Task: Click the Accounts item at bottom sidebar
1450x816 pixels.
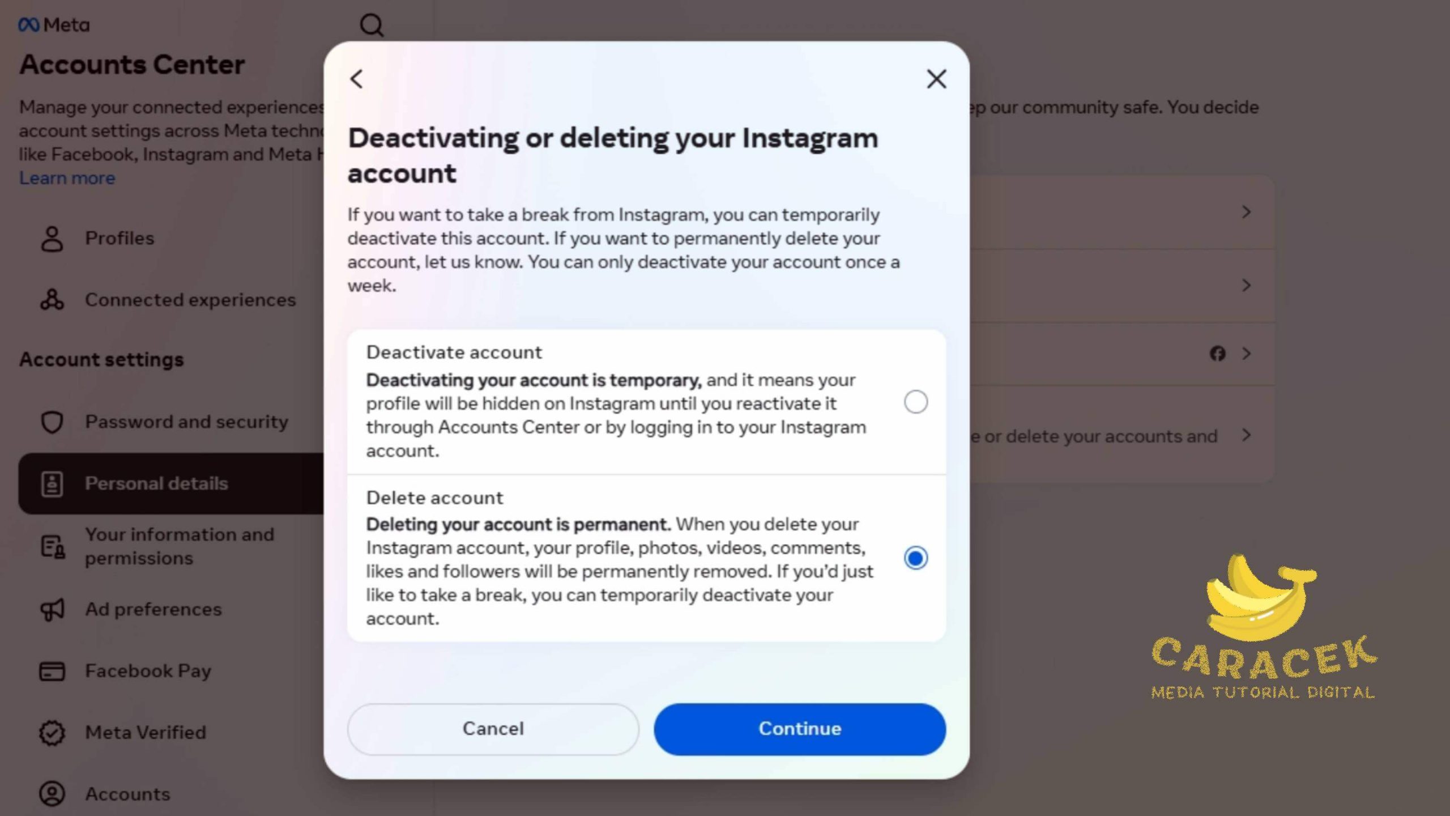Action: [x=126, y=793]
